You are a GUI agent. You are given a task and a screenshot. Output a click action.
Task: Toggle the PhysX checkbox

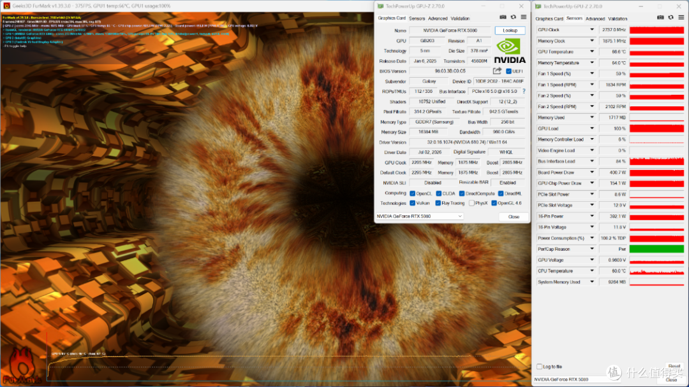(x=471, y=203)
